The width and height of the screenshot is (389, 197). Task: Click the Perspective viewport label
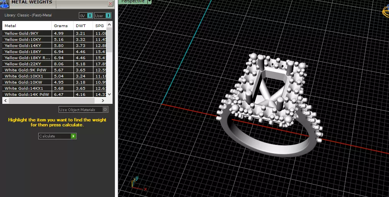coord(133,2)
